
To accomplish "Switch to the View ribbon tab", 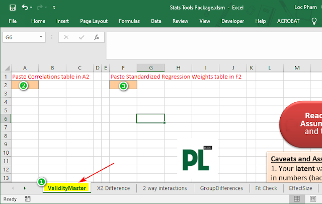I will pos(205,21).
